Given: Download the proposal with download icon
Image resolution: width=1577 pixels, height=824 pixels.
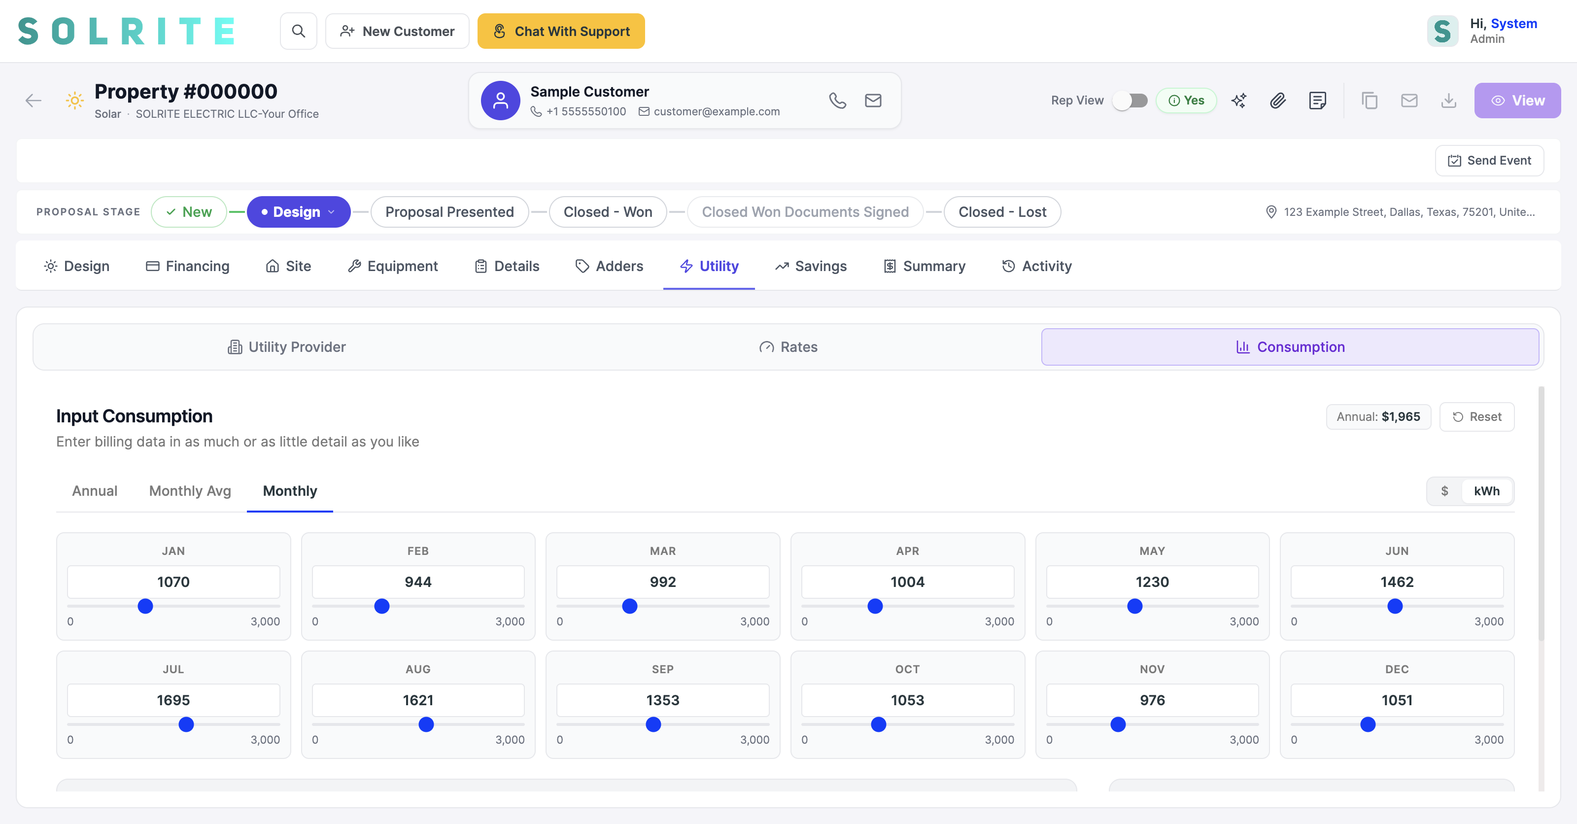Looking at the screenshot, I should (x=1448, y=101).
